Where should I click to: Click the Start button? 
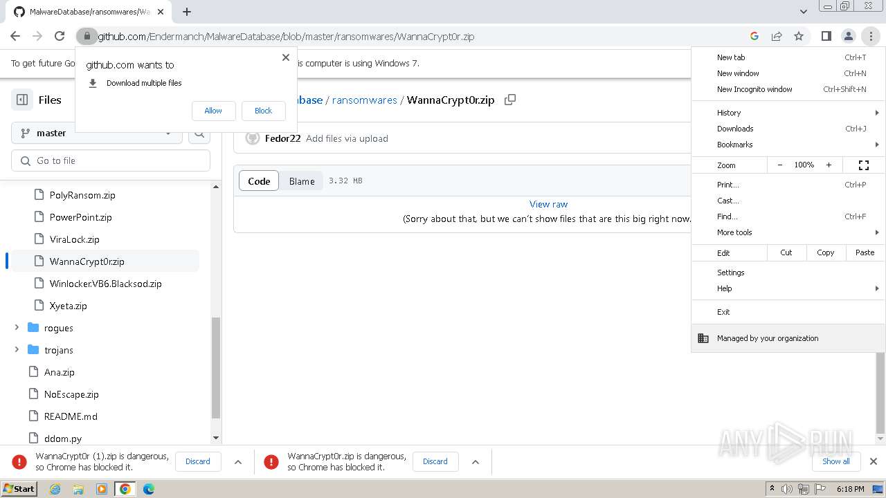pos(19,489)
